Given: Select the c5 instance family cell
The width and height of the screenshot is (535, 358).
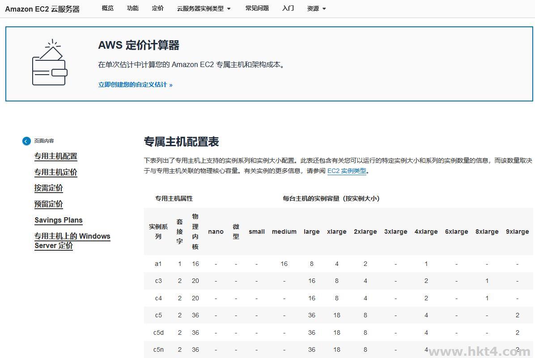Looking at the screenshot, I should click(158, 315).
